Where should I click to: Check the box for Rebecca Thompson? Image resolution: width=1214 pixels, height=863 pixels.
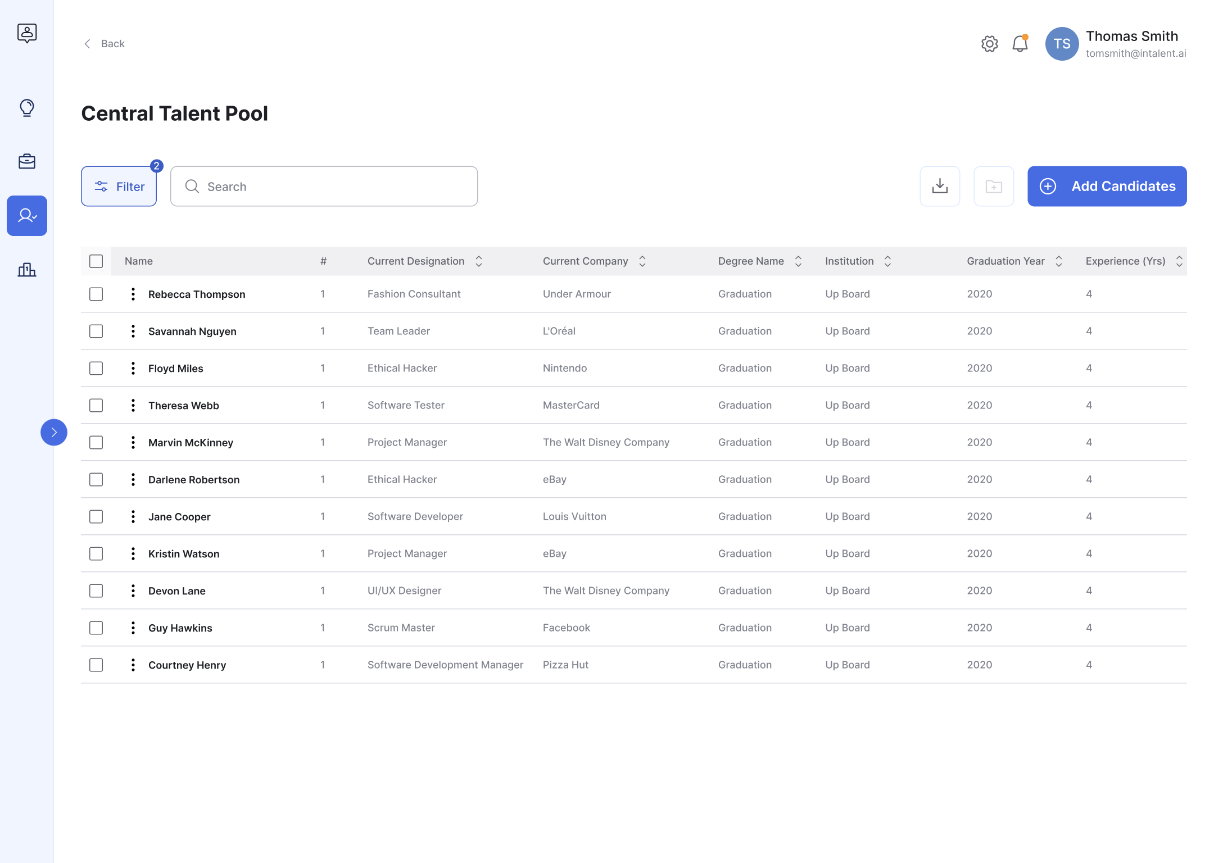[96, 294]
